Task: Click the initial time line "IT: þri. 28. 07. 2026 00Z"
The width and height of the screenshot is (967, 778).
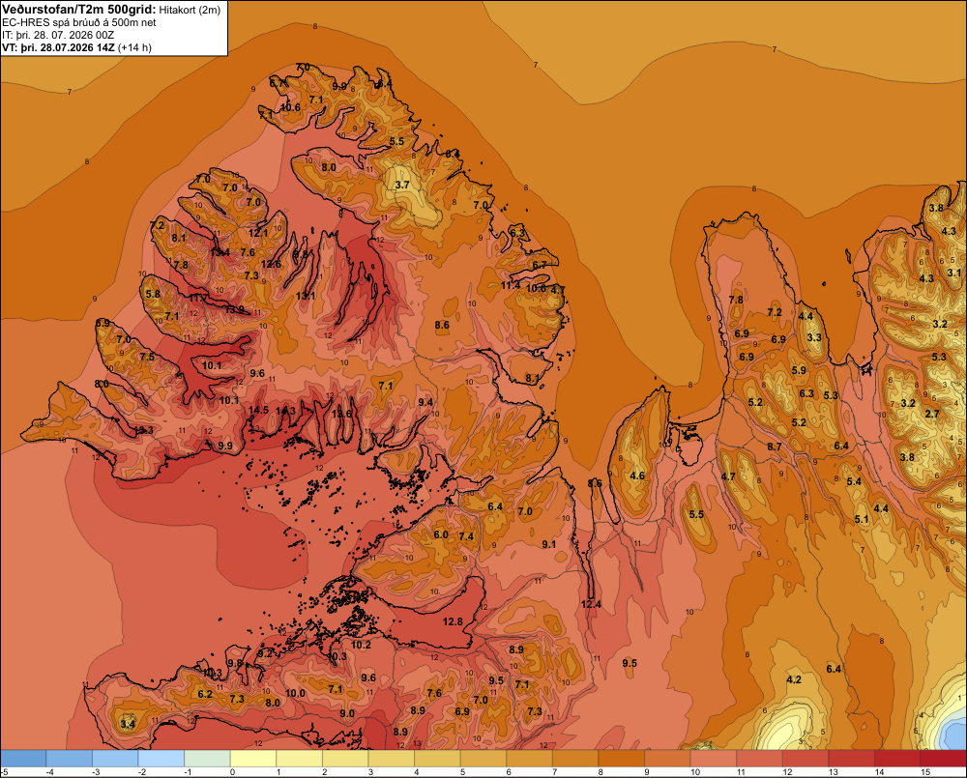Action: (x=58, y=35)
